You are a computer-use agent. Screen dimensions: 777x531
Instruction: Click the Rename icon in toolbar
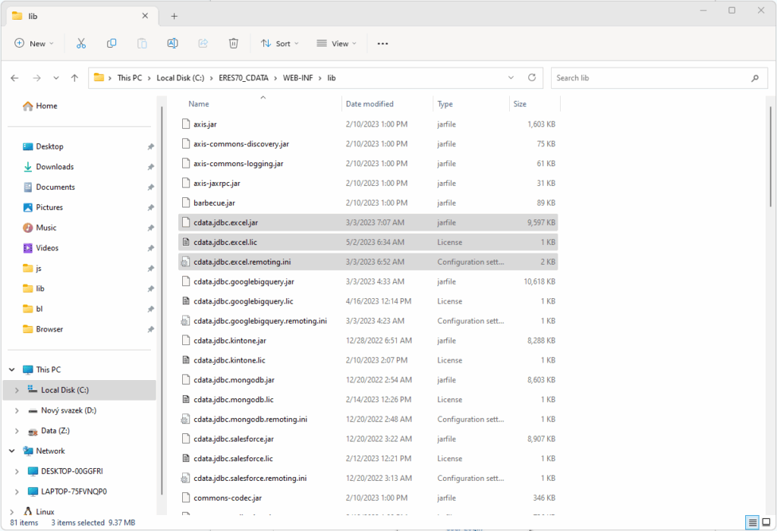pos(172,43)
